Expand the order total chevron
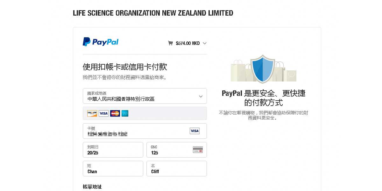The image size is (382, 191). 205,43
